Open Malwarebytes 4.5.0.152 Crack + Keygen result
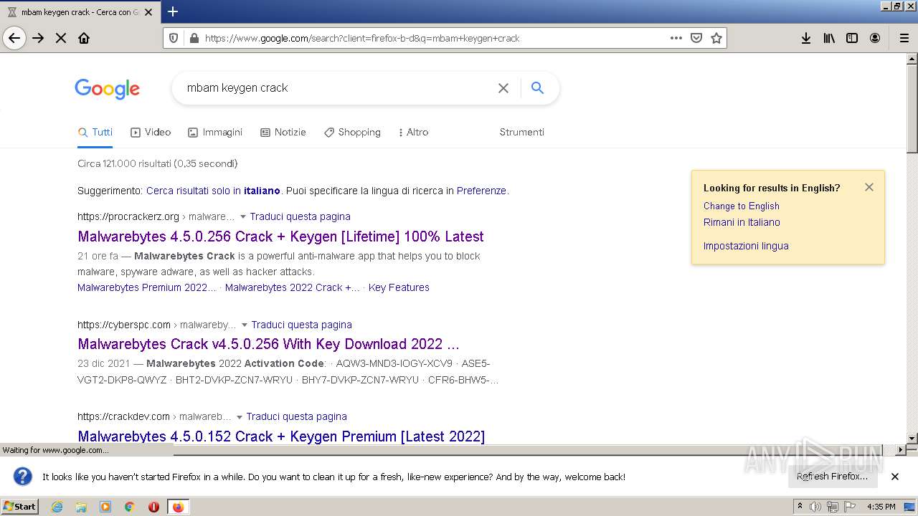918x516 pixels. (x=281, y=436)
